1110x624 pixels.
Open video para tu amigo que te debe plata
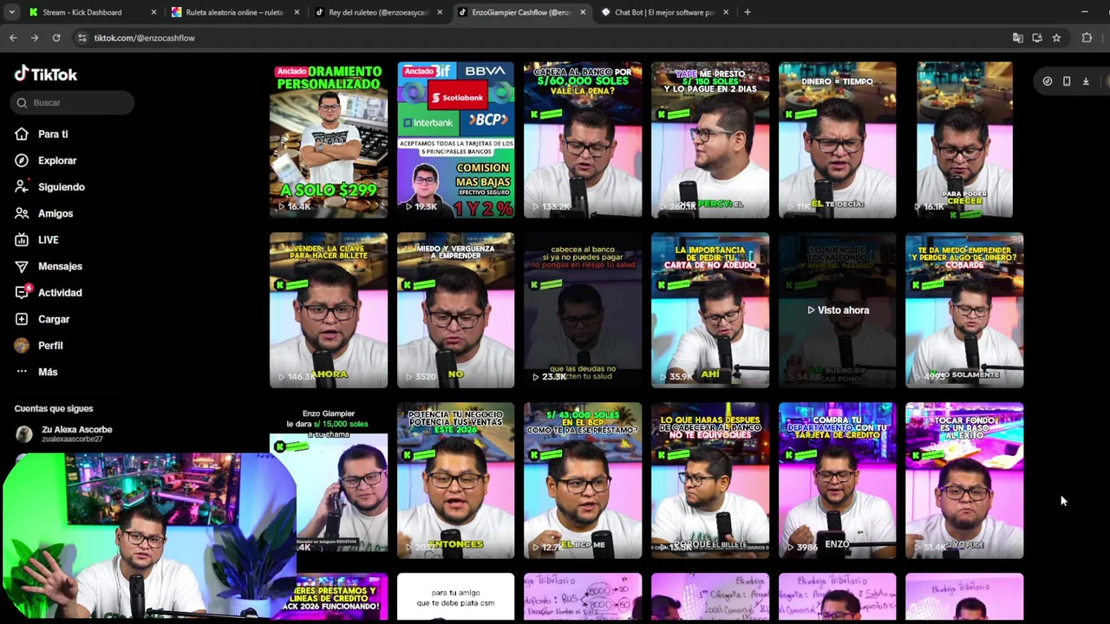[x=456, y=597]
